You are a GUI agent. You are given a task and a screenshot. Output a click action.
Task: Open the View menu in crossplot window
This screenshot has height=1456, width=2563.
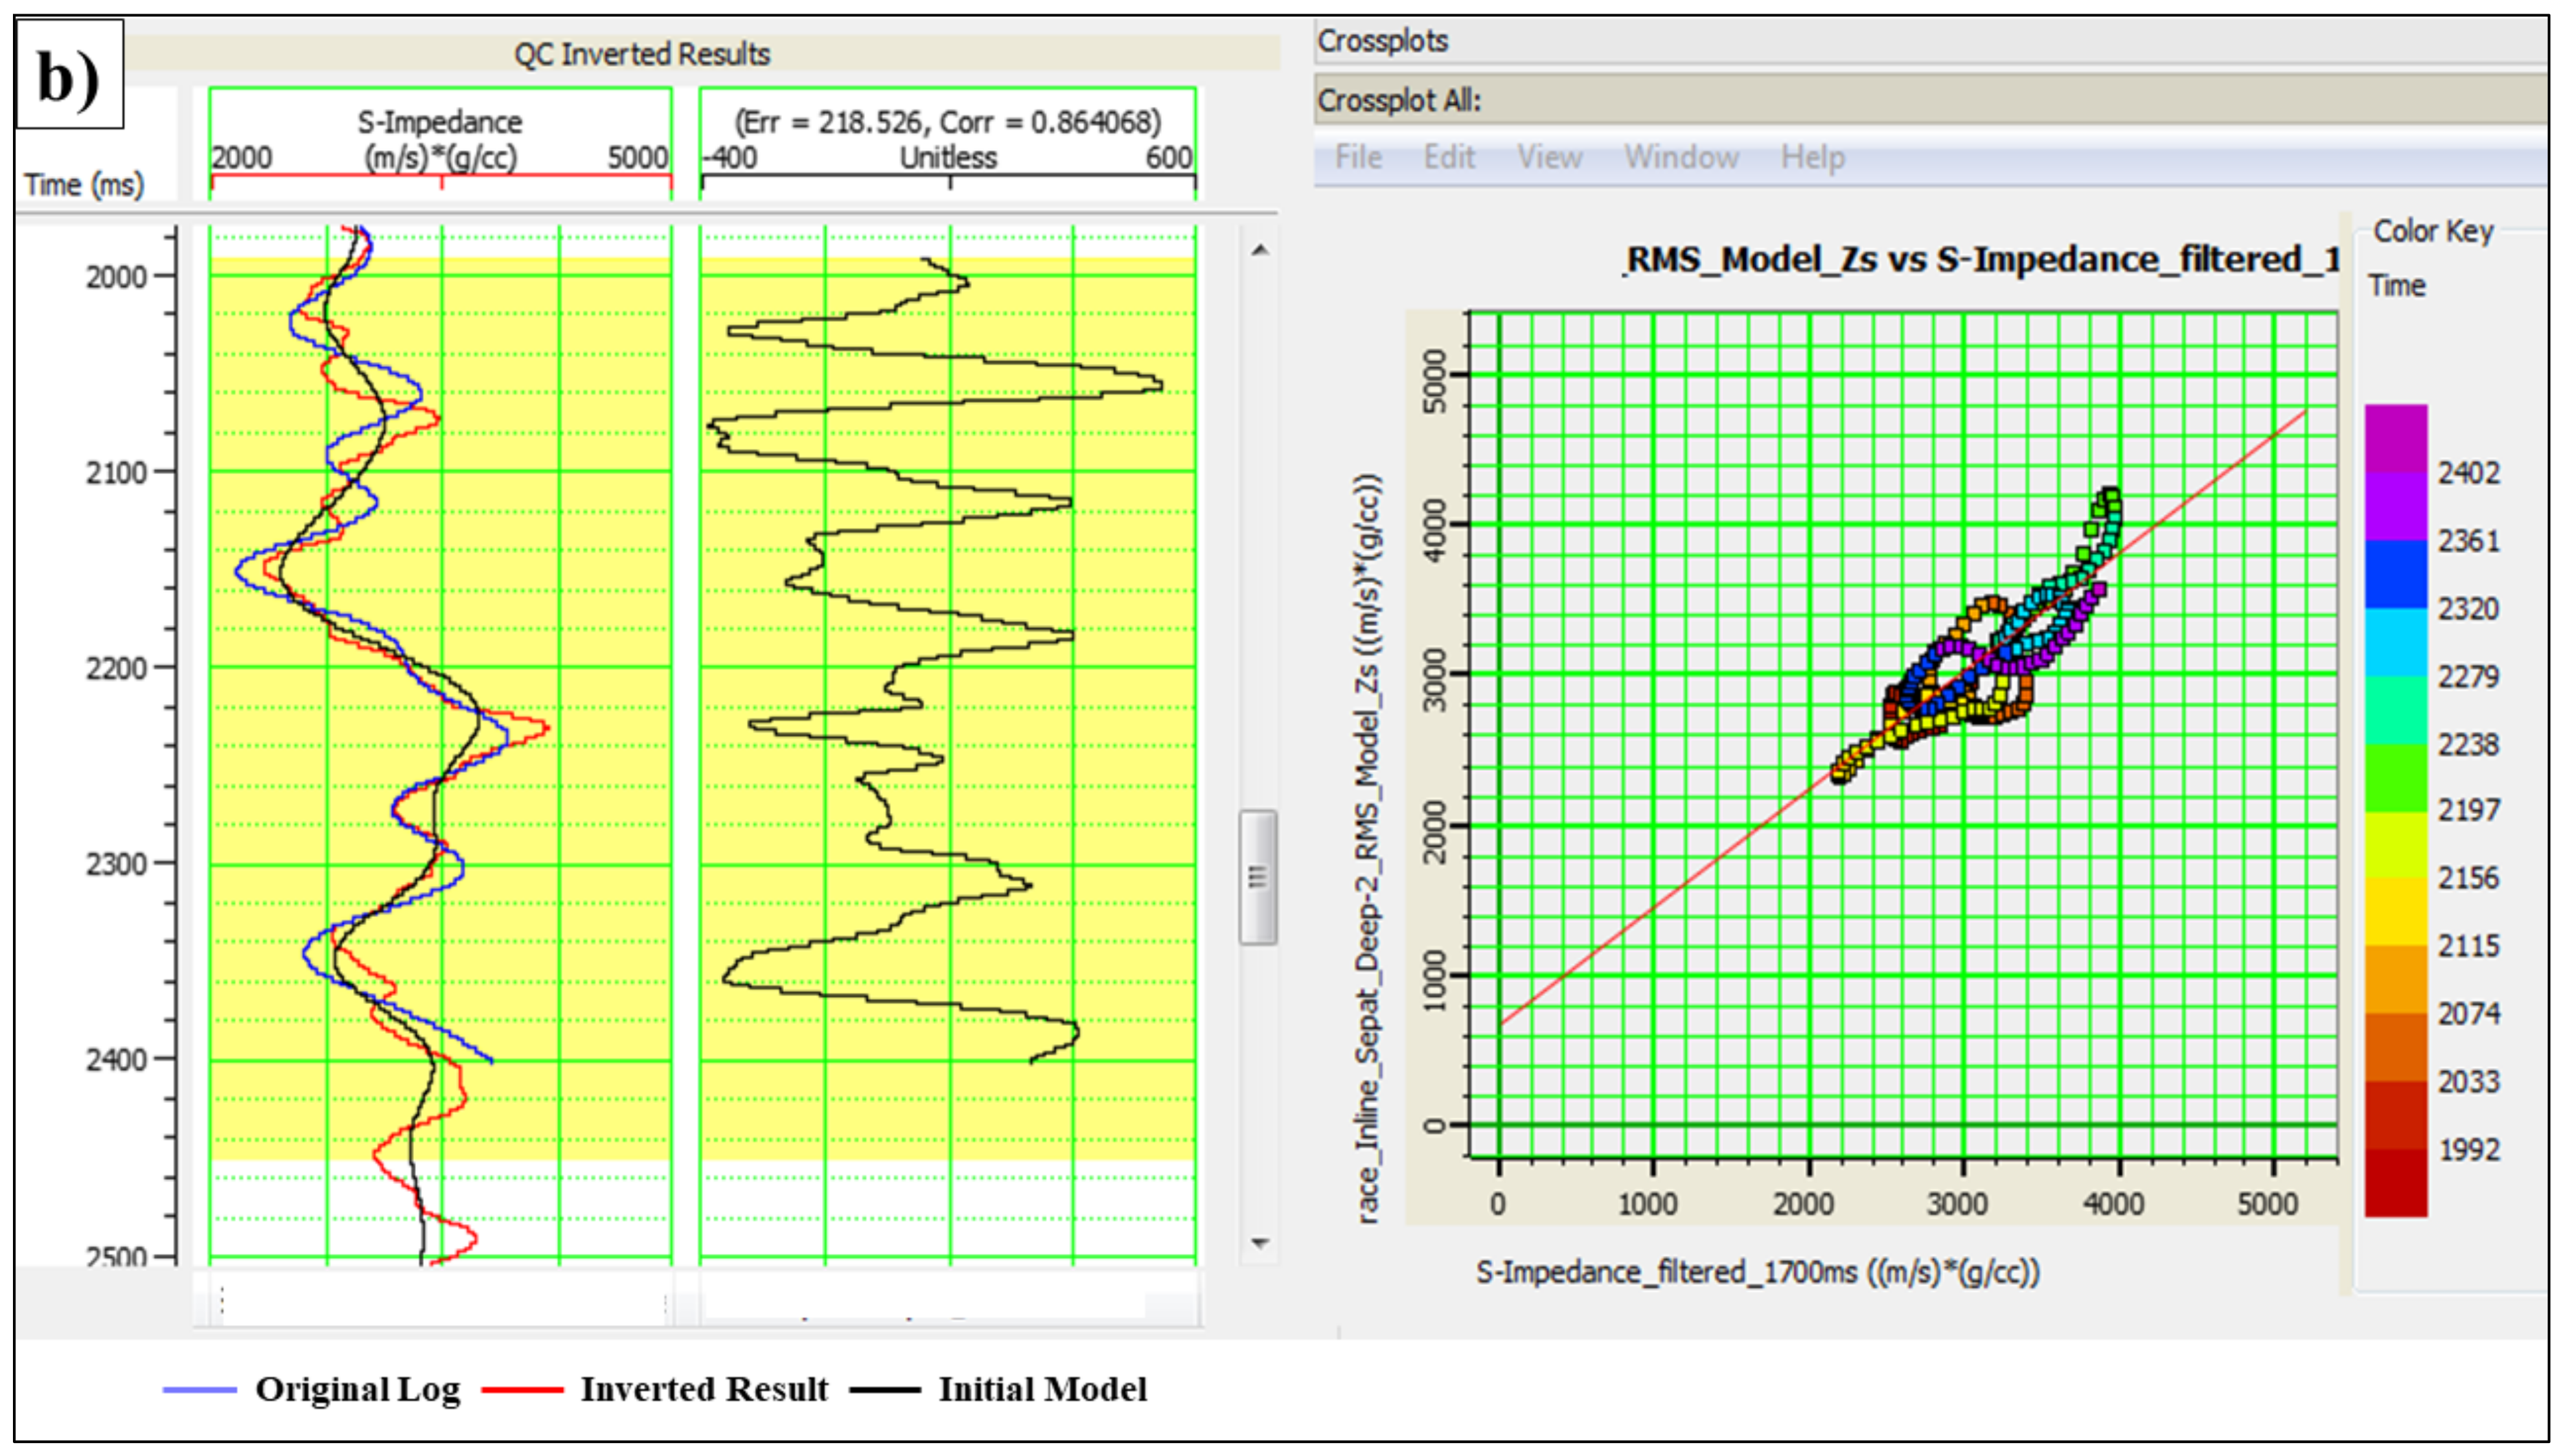[x=1549, y=157]
